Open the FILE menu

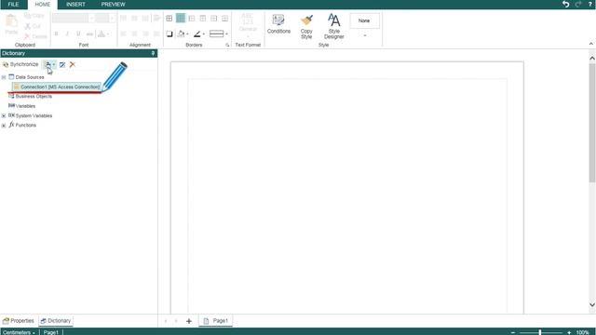click(13, 4)
